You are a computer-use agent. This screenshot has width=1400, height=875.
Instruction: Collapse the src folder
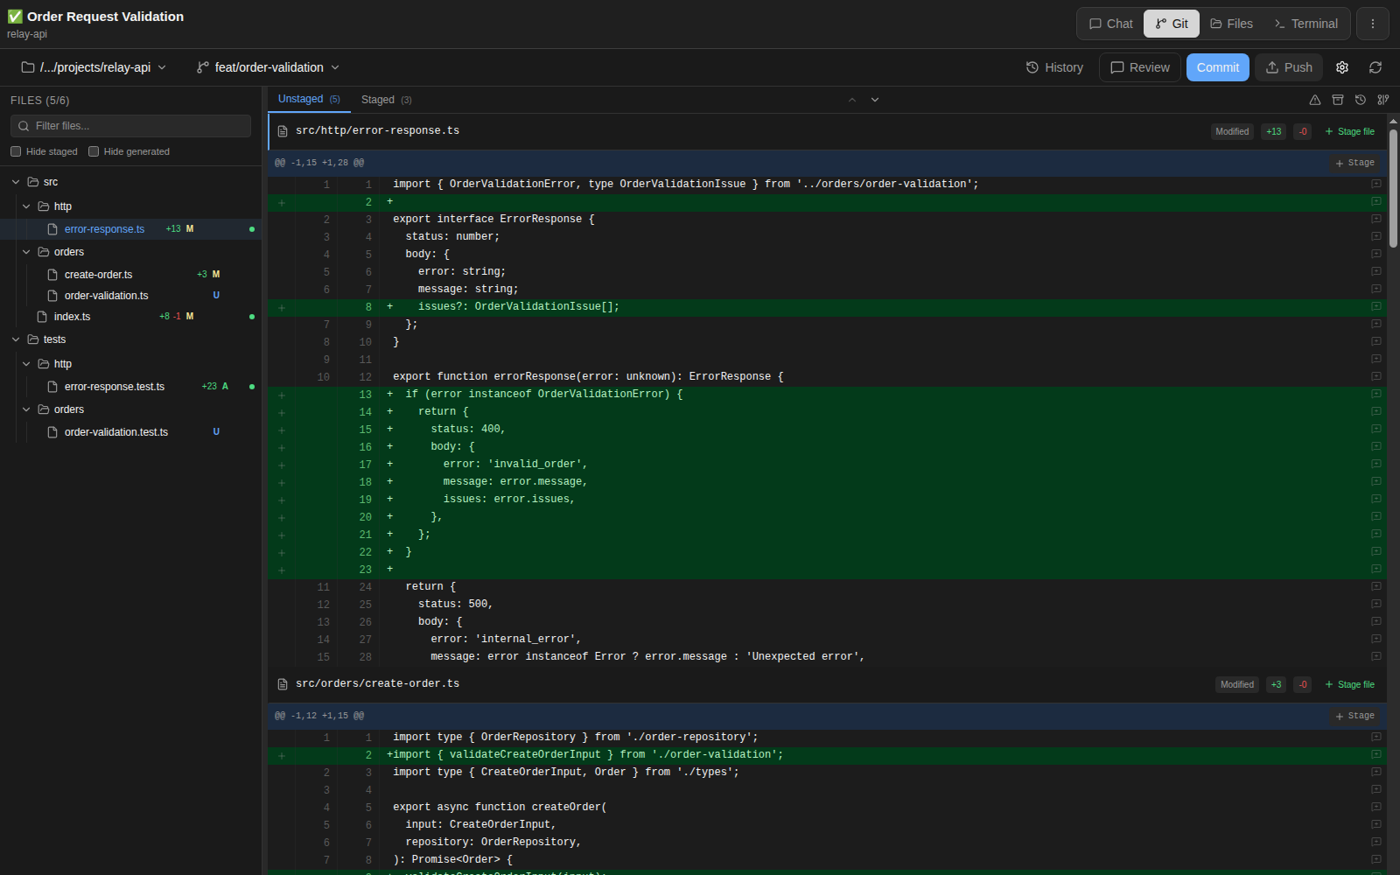(16, 182)
